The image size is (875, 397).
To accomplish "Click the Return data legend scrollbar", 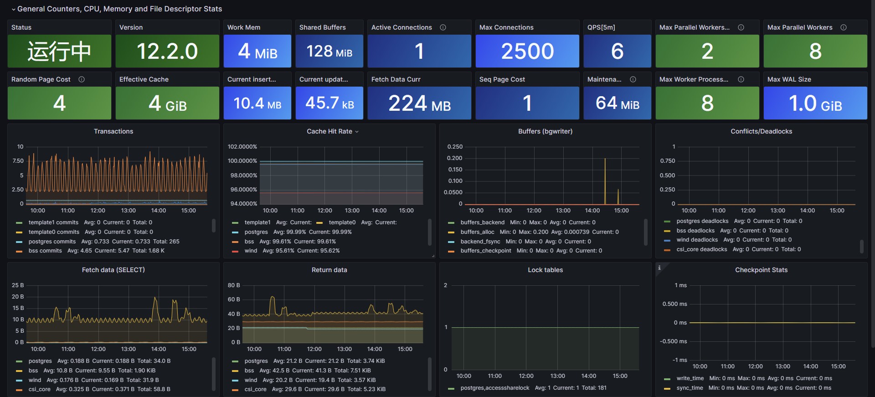I will tap(430, 374).
